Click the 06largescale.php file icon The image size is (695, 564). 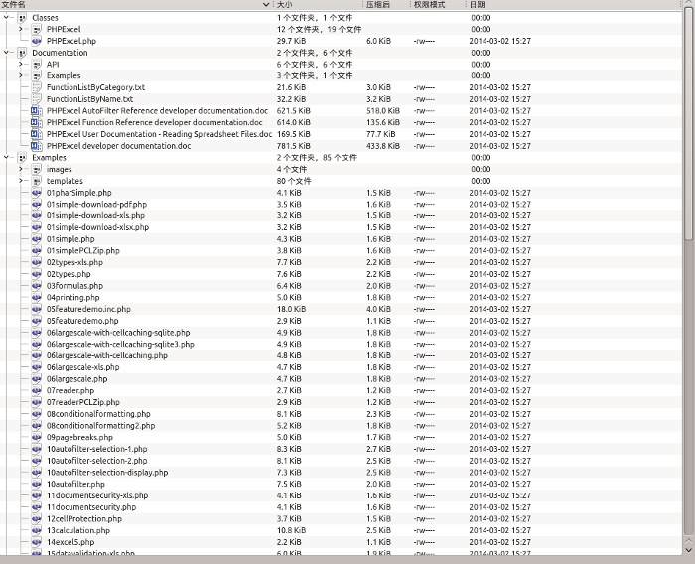[37, 379]
